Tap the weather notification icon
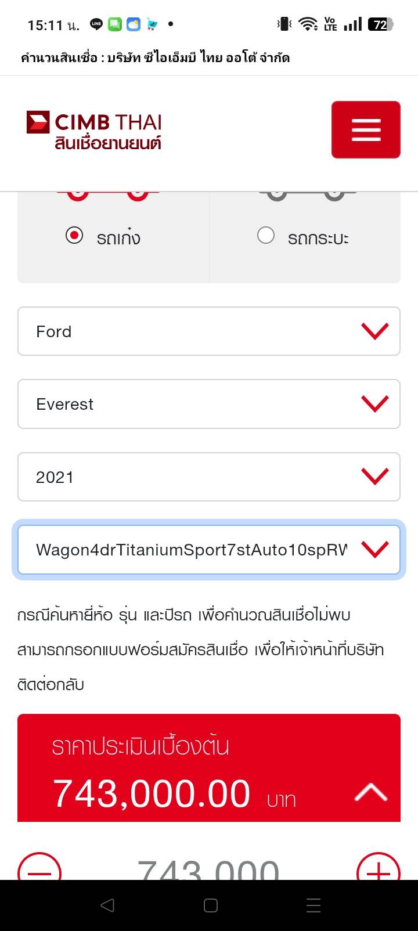The width and height of the screenshot is (418, 931). (134, 24)
